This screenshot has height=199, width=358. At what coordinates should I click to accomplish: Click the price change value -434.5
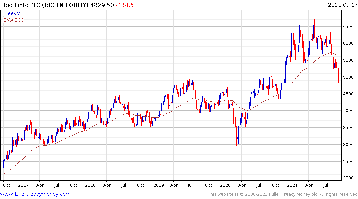pyautogui.click(x=125, y=5)
